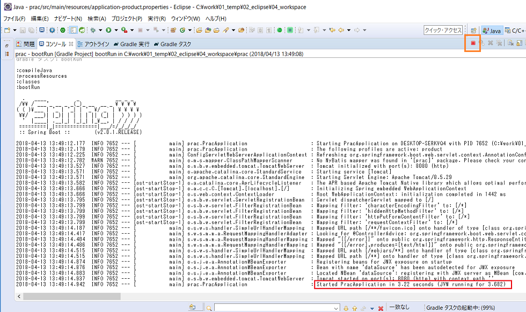Viewport: 526px width, 312px height.
Task: Click the Save All icon
Action: (32, 31)
